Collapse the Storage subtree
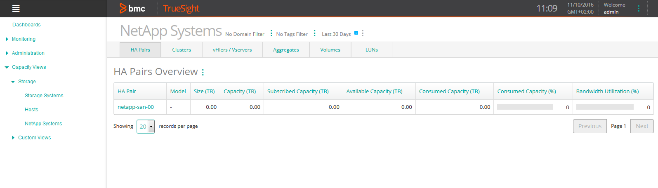This screenshot has height=188, width=658. 13,82
